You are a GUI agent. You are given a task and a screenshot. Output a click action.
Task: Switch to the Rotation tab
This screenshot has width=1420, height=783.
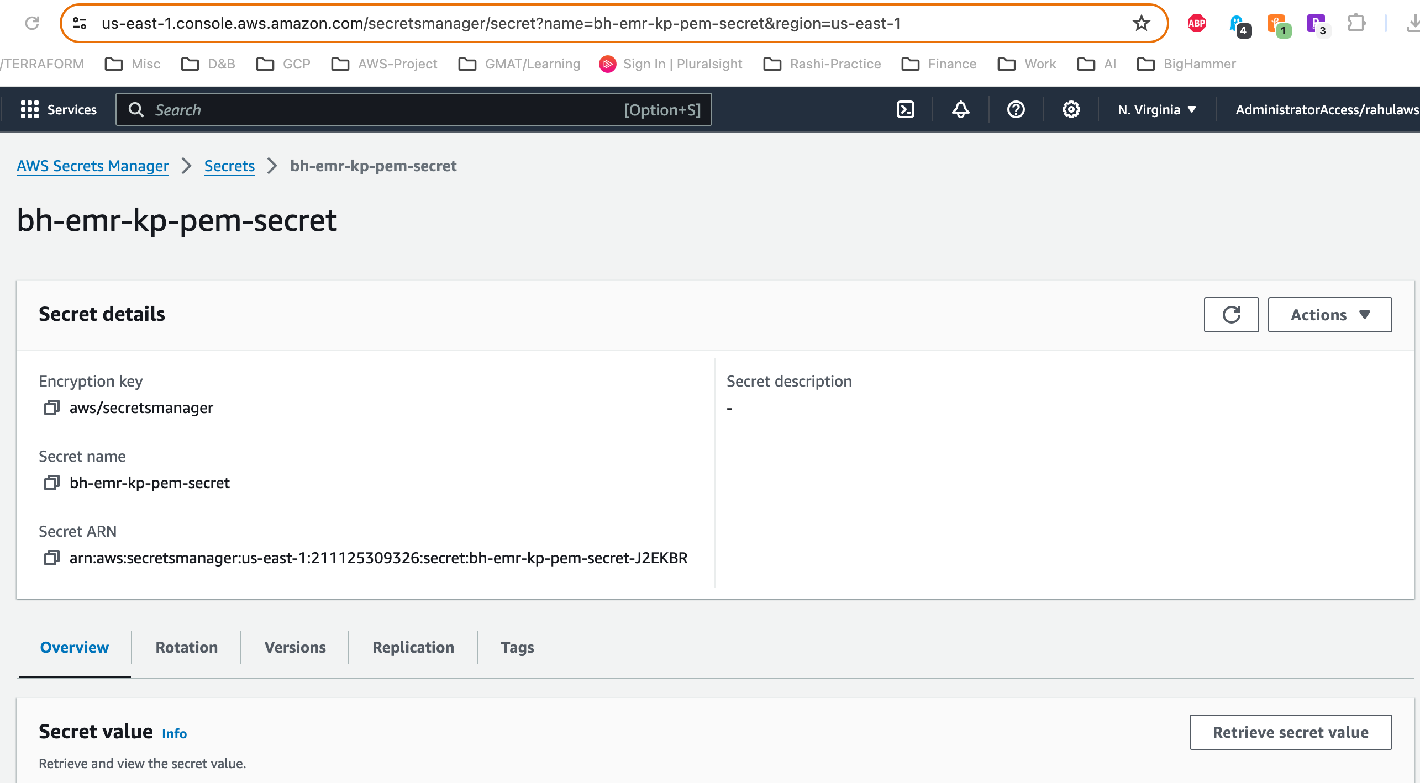pos(186,647)
